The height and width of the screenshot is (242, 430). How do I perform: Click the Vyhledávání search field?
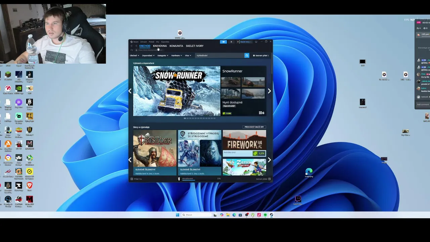click(x=219, y=55)
